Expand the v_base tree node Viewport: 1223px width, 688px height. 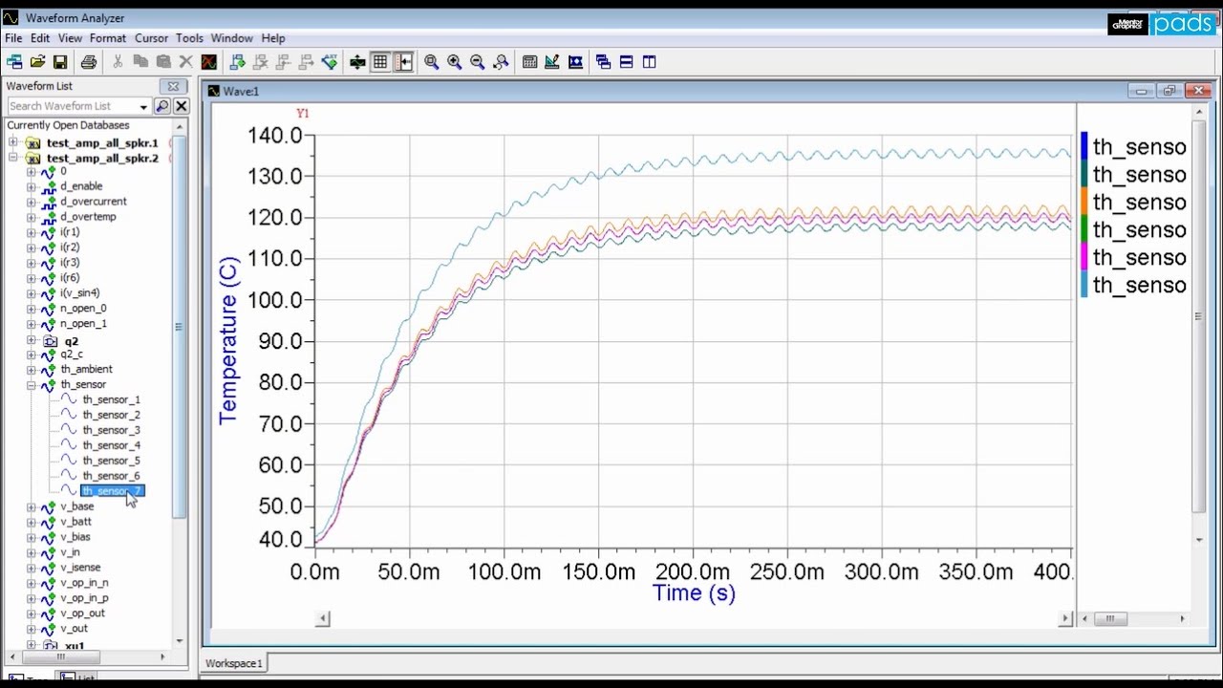coord(31,506)
